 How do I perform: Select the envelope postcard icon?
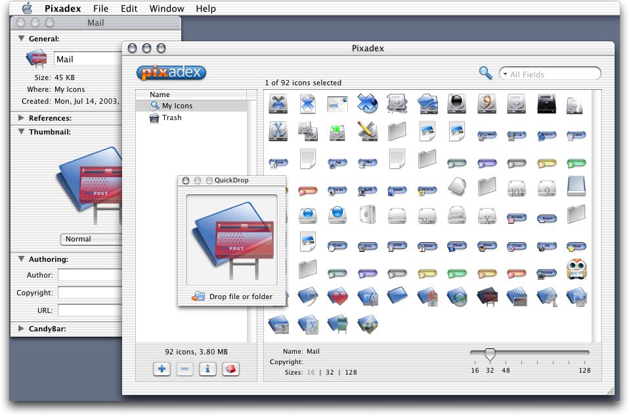tap(337, 104)
